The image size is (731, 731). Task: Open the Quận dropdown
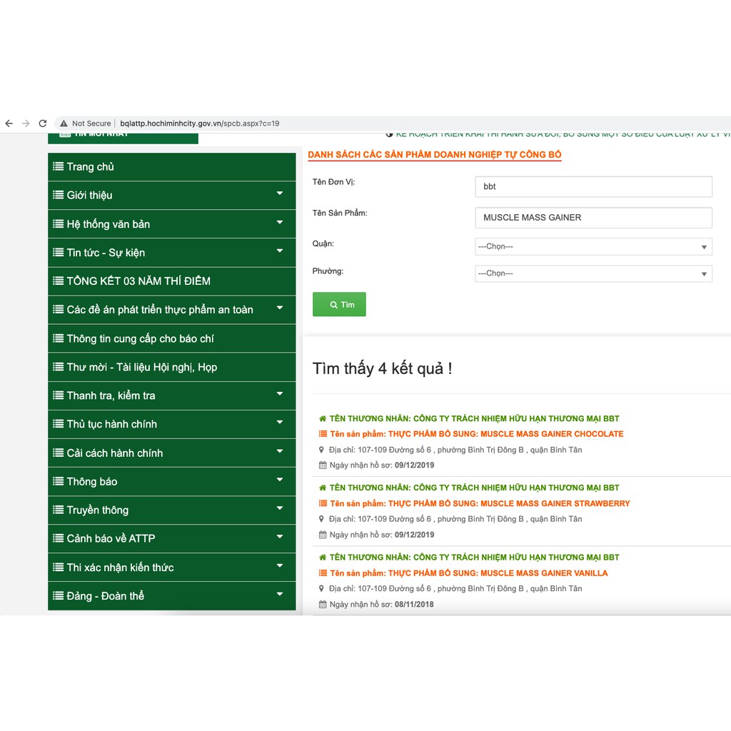coord(593,246)
